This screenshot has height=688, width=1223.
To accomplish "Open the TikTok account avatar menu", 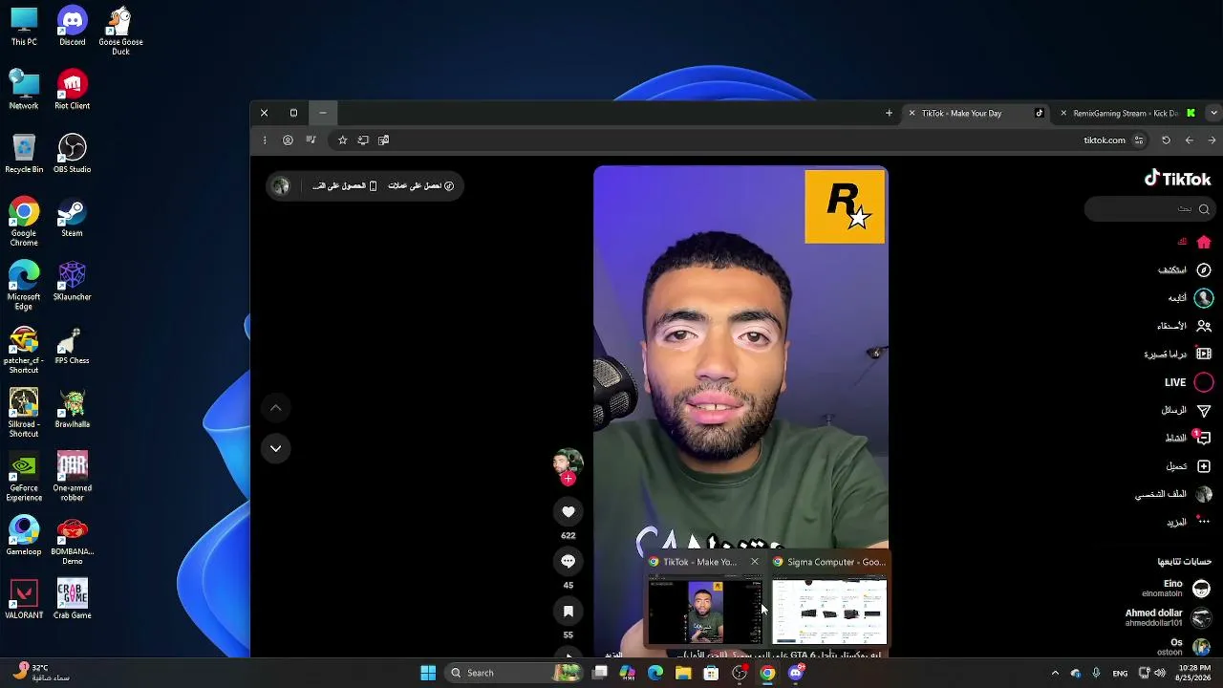I will pos(280,186).
